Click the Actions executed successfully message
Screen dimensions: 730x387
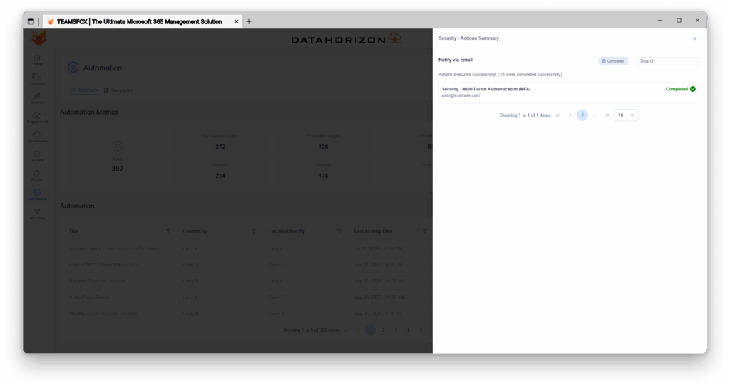(x=500, y=74)
